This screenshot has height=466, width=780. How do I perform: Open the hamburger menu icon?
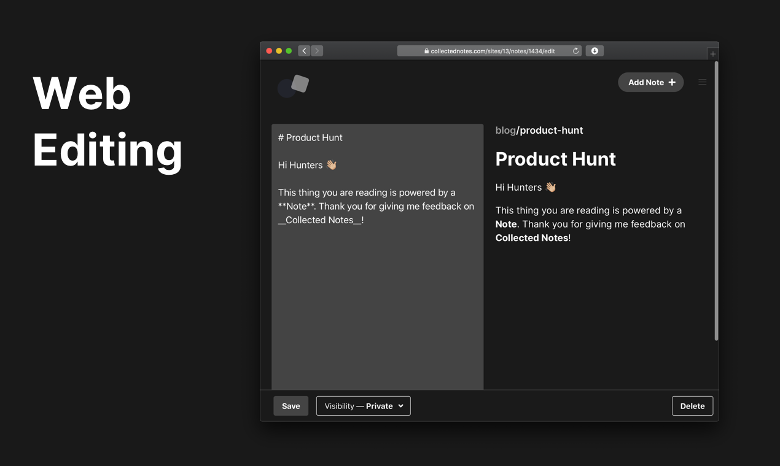tap(703, 82)
